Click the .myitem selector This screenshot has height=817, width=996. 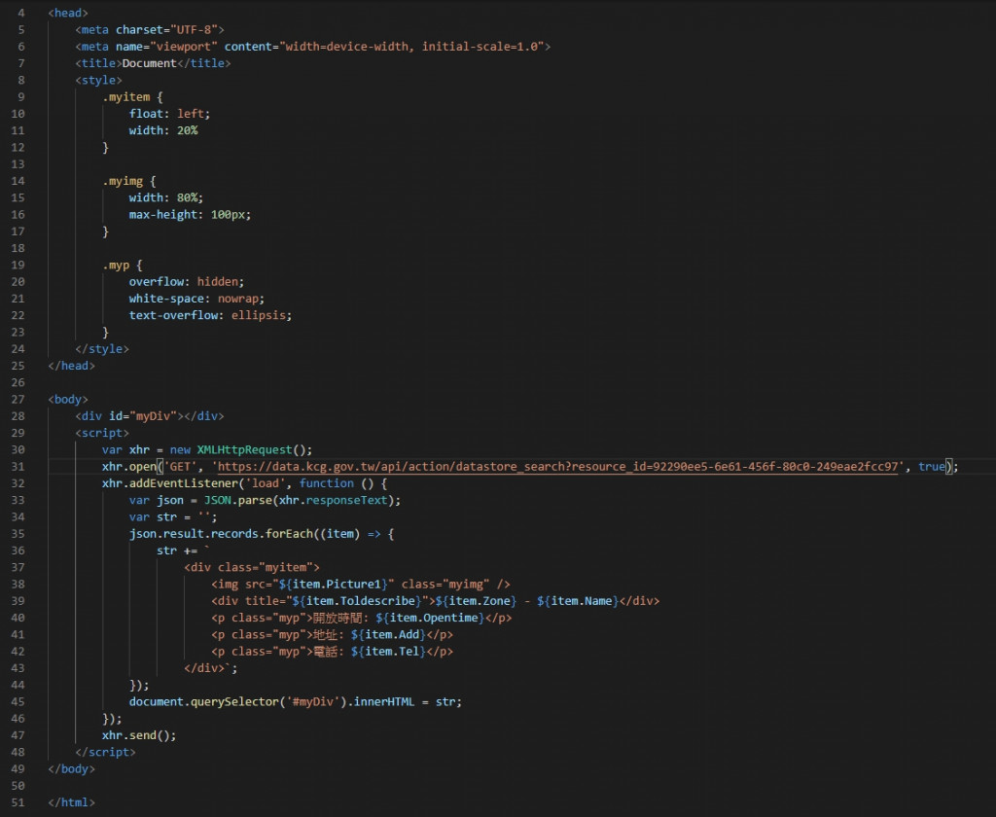click(126, 97)
